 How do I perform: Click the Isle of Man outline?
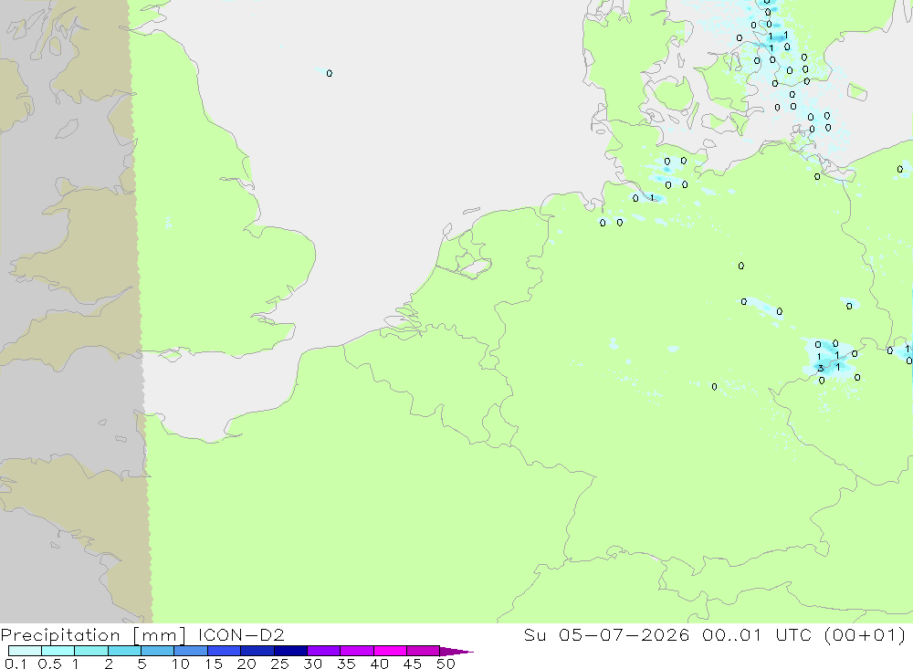[x=68, y=129]
